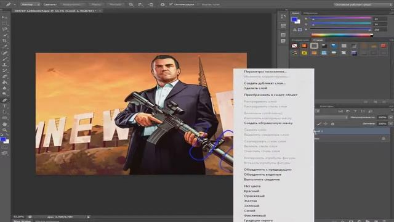Select the Hand tool

point(4,124)
